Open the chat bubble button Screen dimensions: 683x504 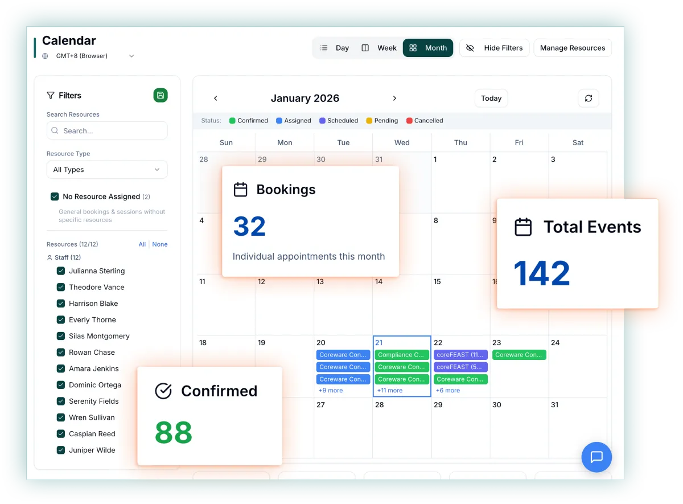click(596, 457)
